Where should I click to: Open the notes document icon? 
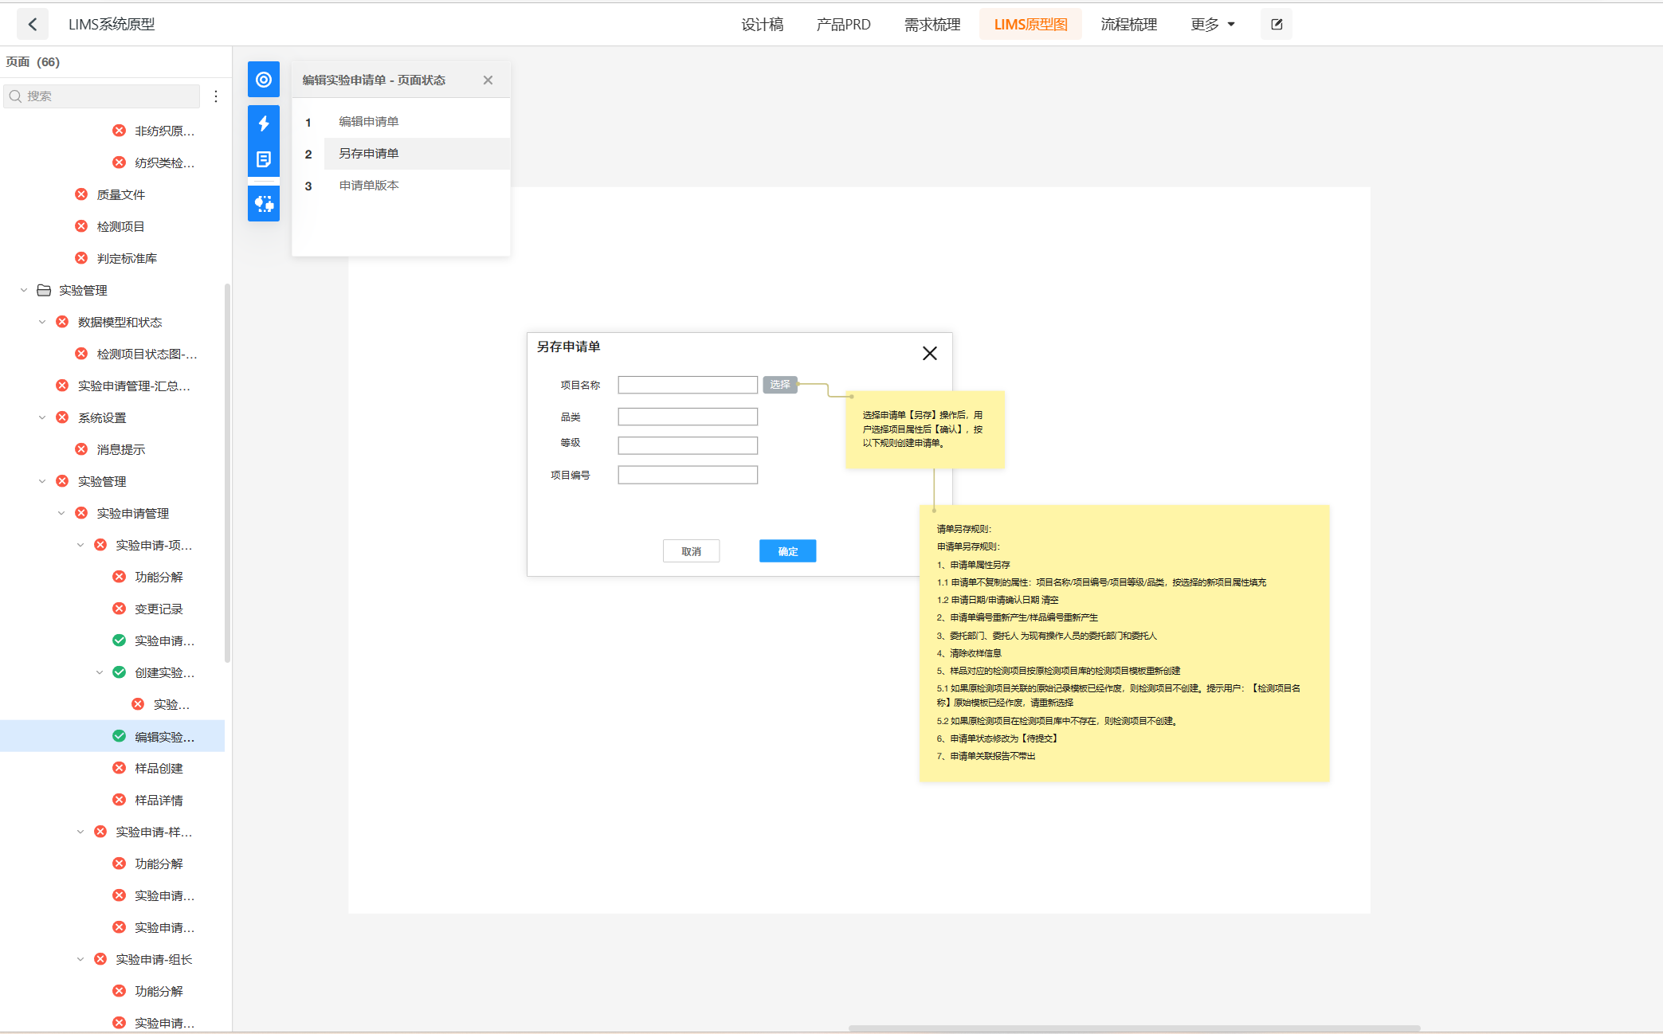click(x=264, y=159)
